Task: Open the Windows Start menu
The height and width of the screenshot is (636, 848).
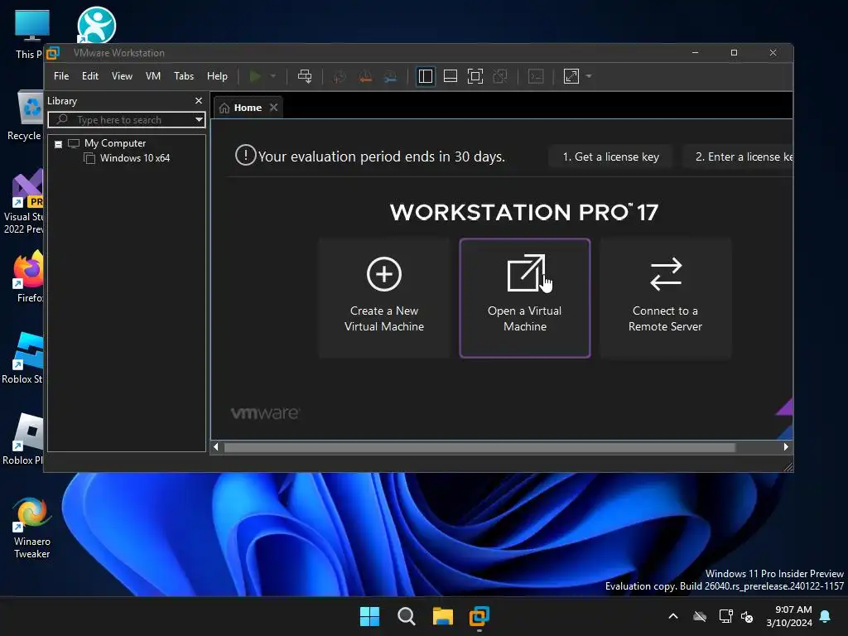Action: click(370, 616)
